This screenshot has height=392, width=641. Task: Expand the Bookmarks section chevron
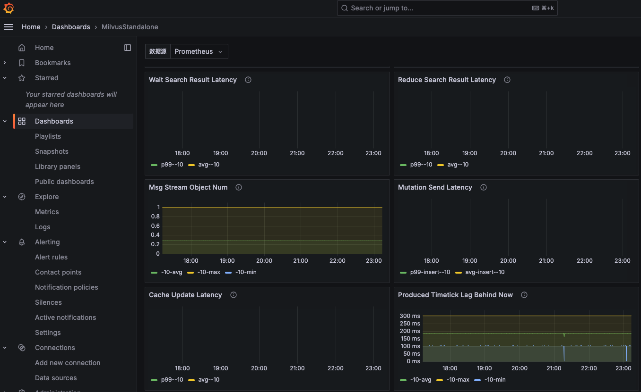tap(5, 63)
